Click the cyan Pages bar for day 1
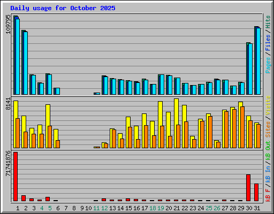Image resolution: width=274 pixels, height=214 pixels. (x=18, y=57)
